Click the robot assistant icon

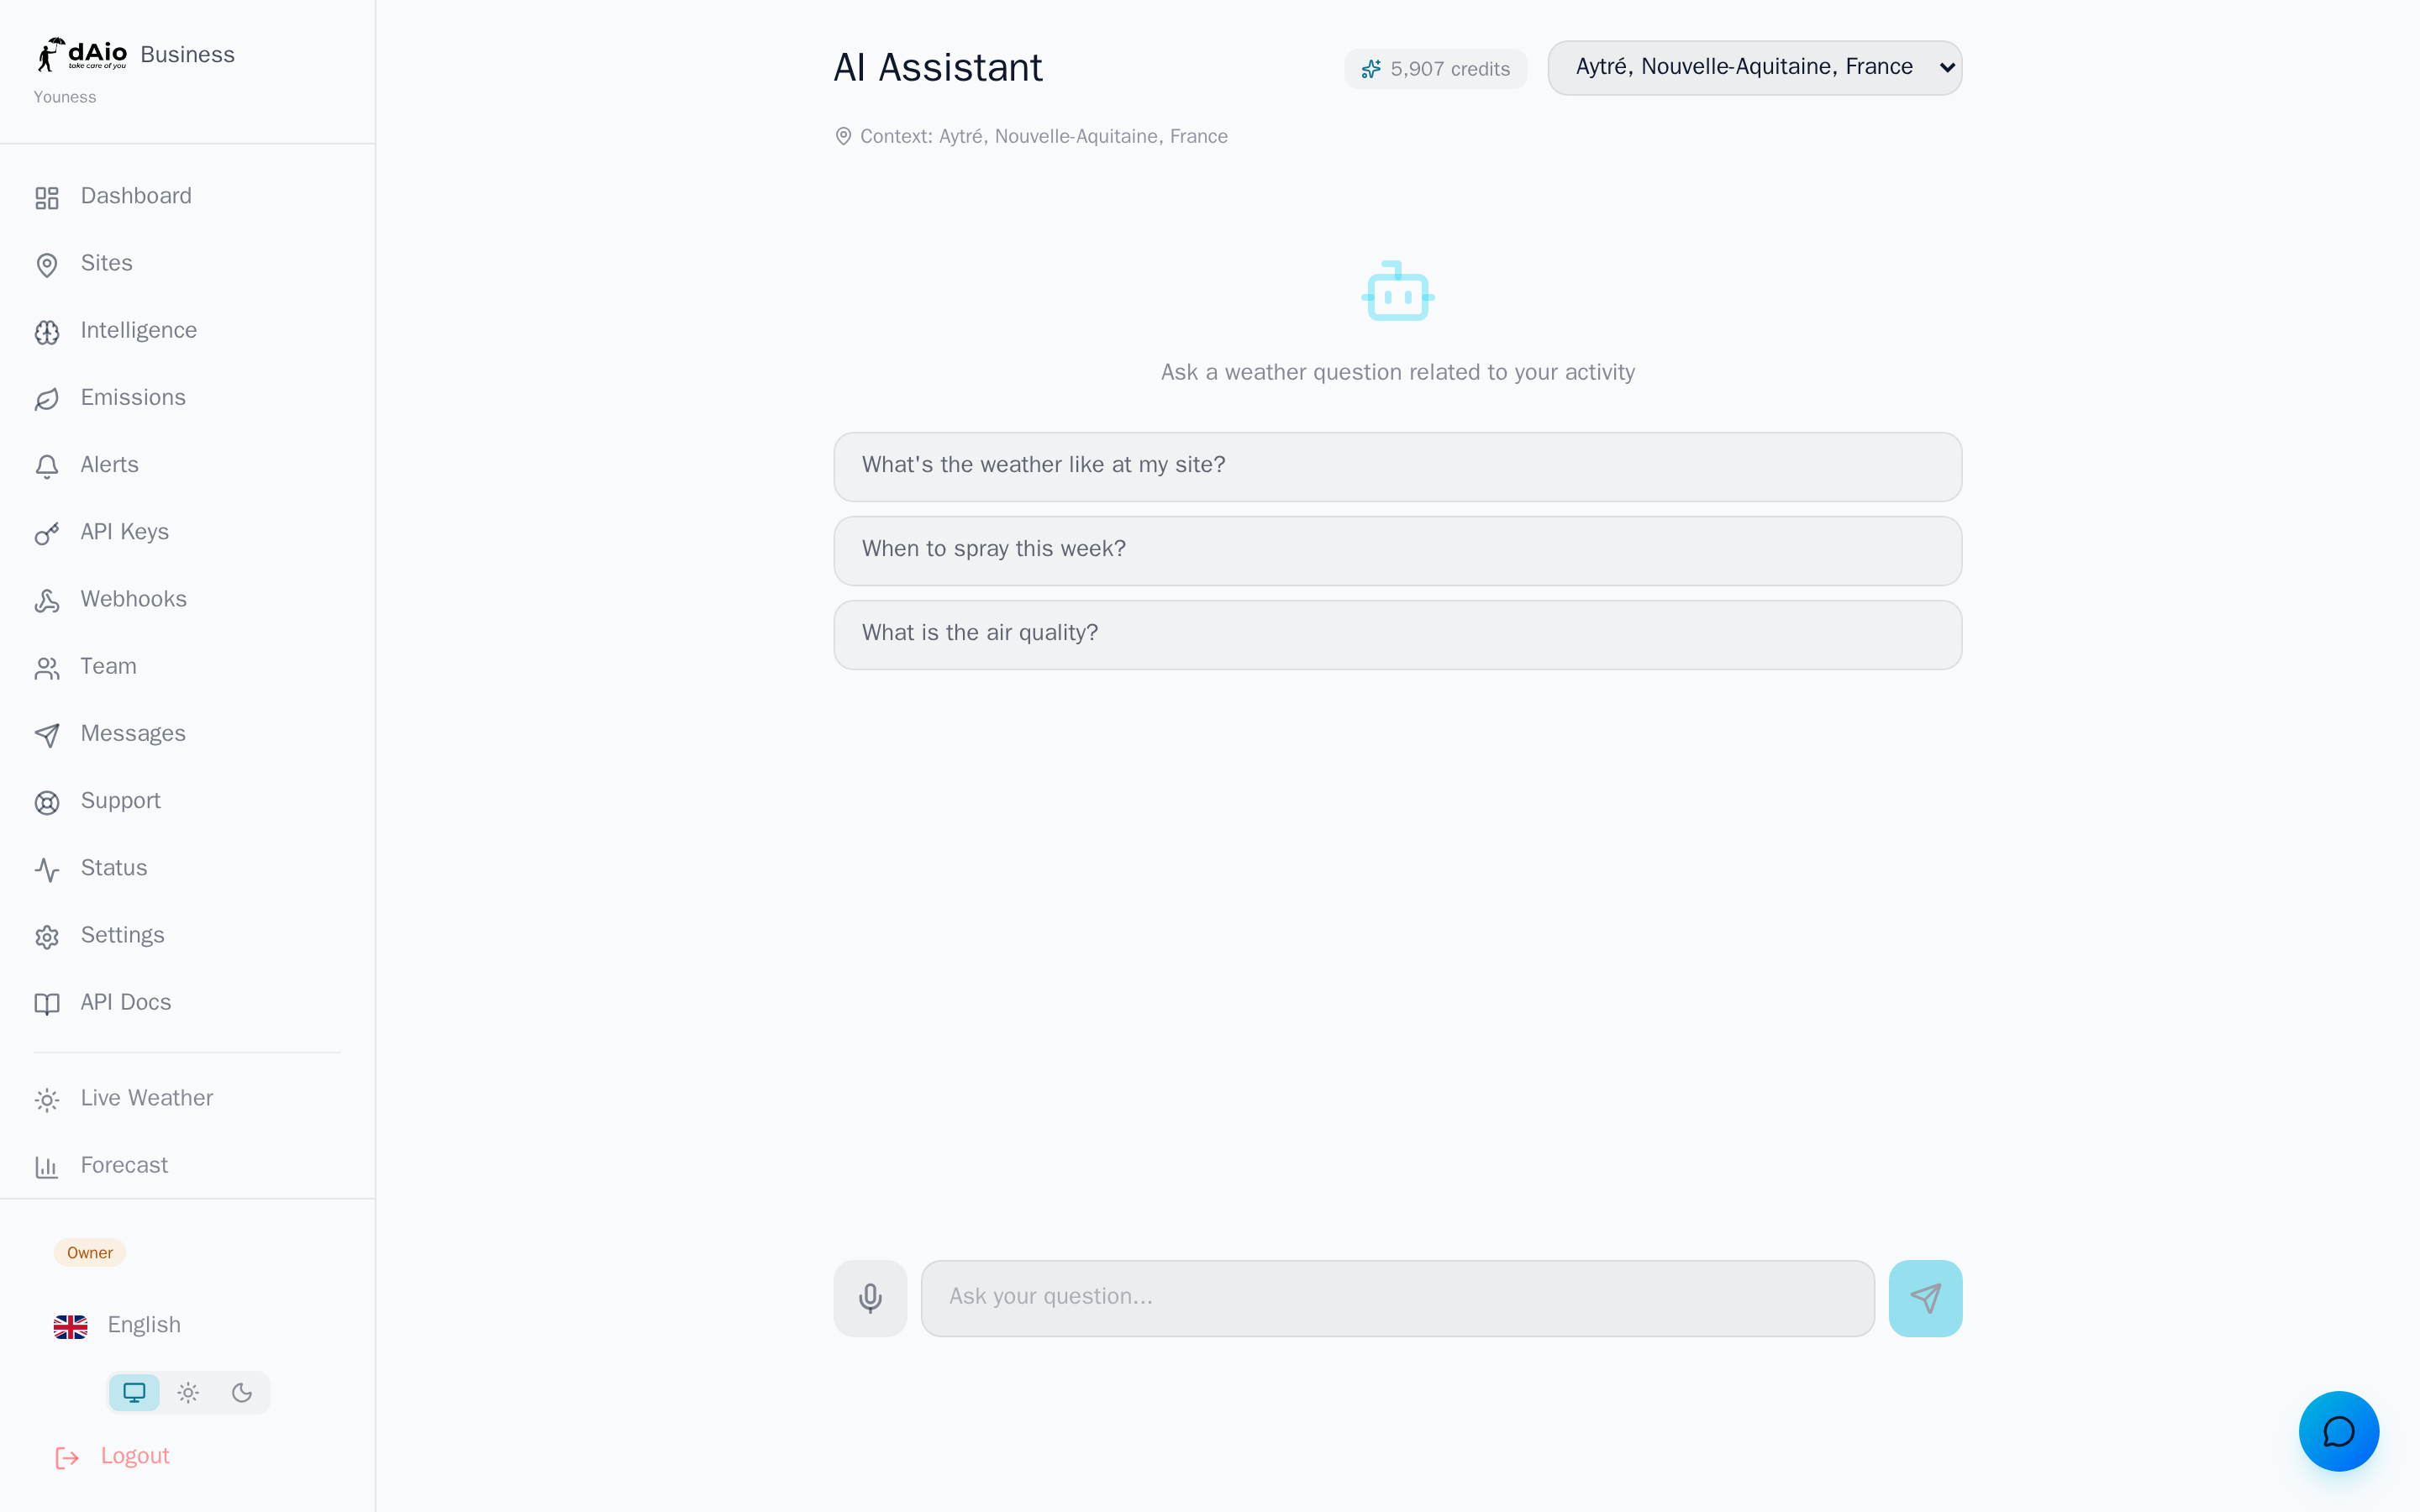[1397, 291]
